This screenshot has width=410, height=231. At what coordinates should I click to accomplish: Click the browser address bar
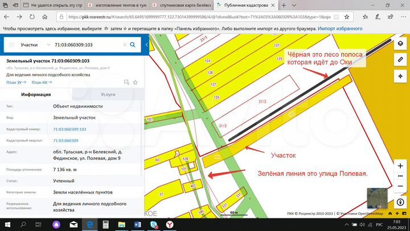pyautogui.click(x=199, y=17)
